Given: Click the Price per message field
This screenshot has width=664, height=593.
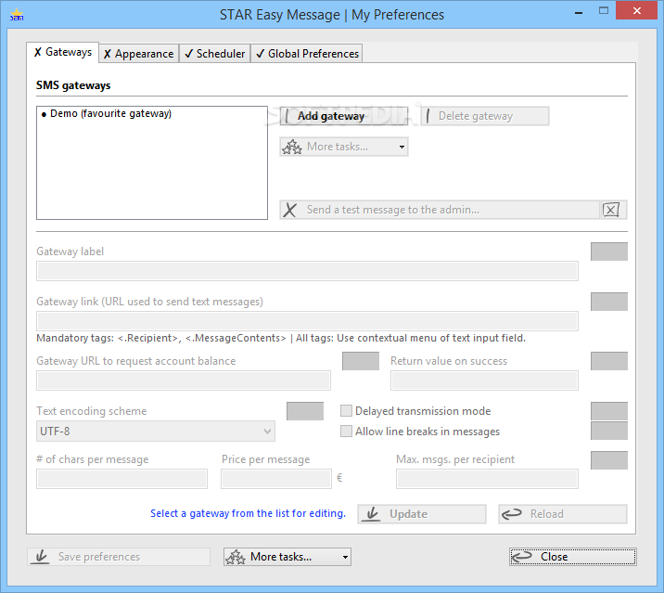Looking at the screenshot, I should (276, 479).
